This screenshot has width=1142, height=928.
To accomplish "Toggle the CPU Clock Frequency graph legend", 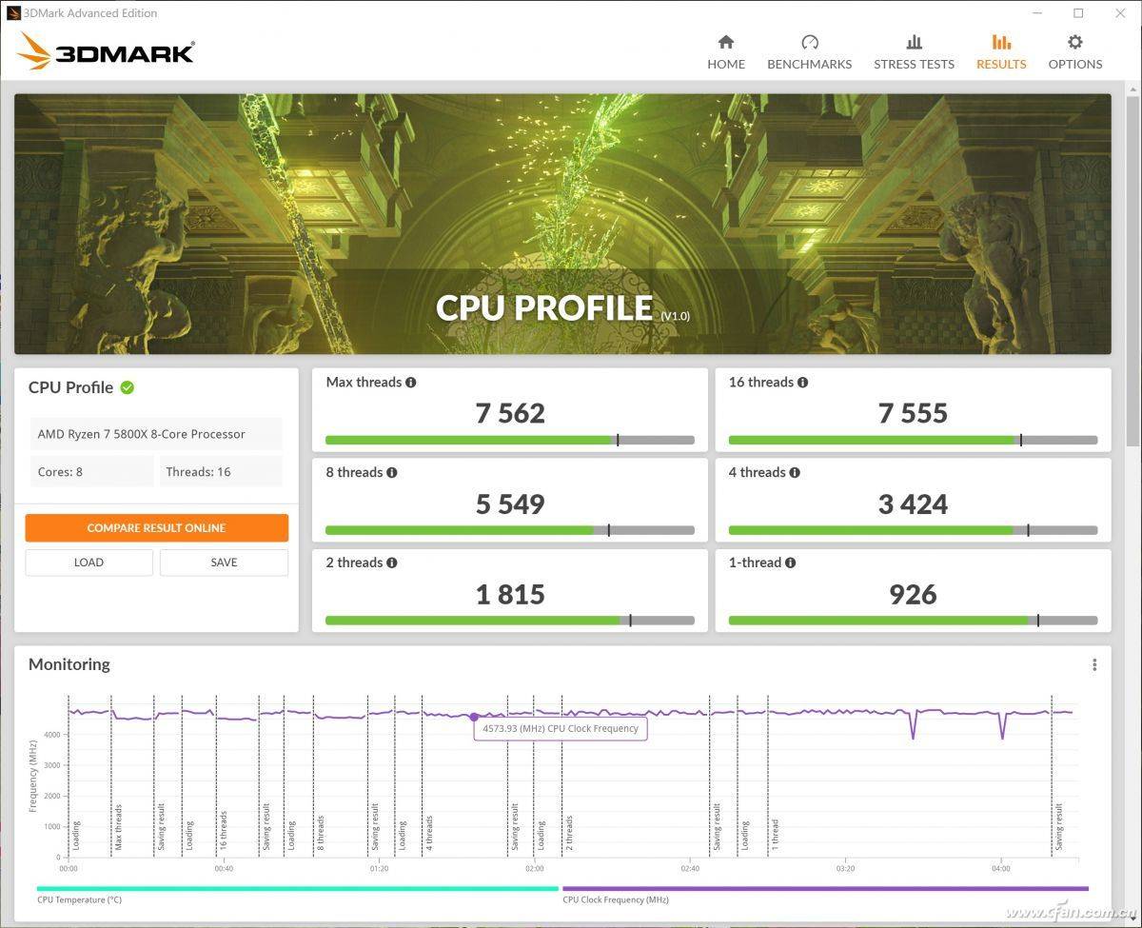I will click(617, 899).
